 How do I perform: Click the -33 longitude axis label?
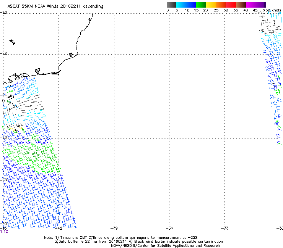click(225, 228)
